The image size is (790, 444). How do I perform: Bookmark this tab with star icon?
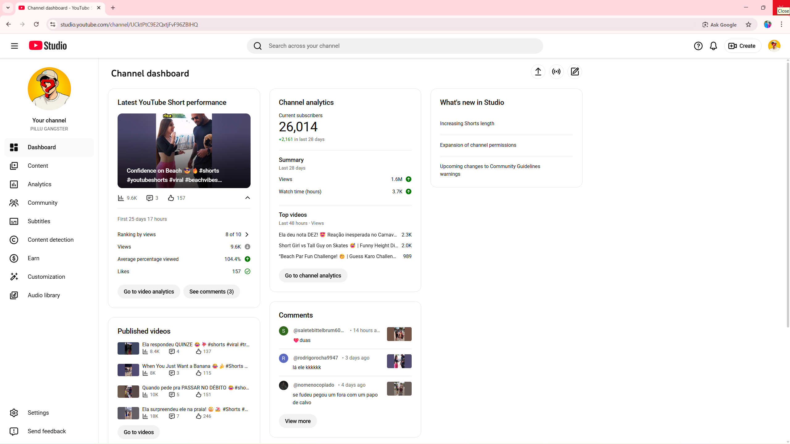click(748, 25)
